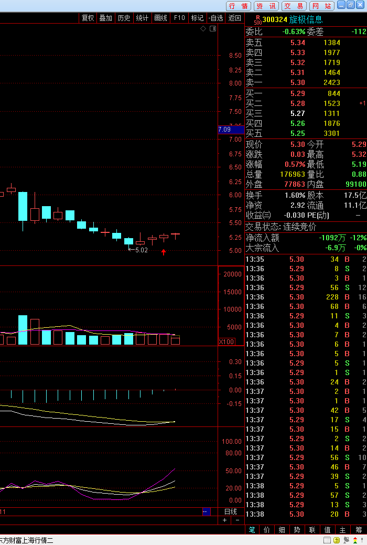Click the exclamation alert icon in status bar
The image size is (367, 545).
pos(362,540)
